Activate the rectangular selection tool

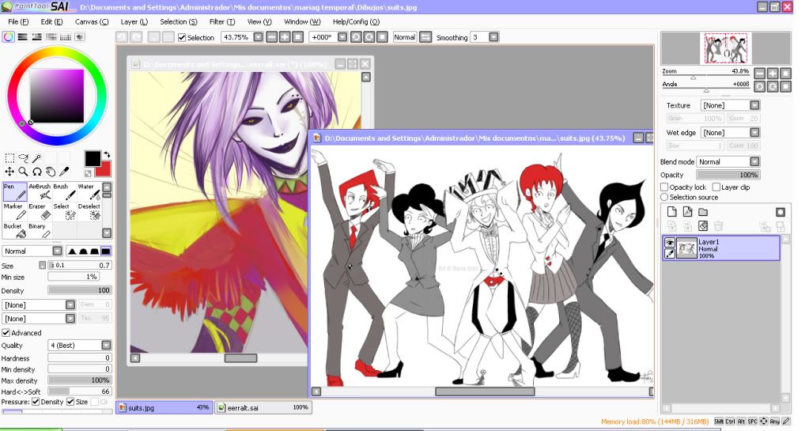point(9,158)
